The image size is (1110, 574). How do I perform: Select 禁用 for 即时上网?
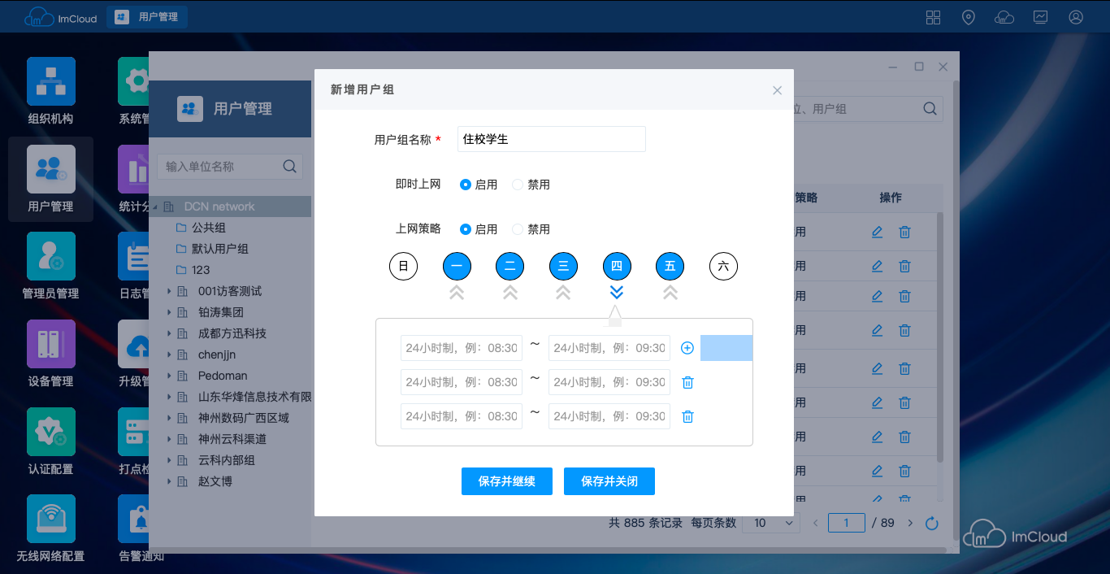(518, 185)
